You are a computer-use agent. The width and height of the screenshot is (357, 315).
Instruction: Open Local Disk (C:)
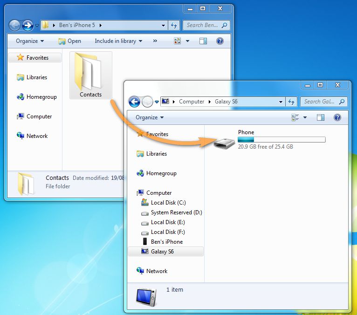pos(164,203)
